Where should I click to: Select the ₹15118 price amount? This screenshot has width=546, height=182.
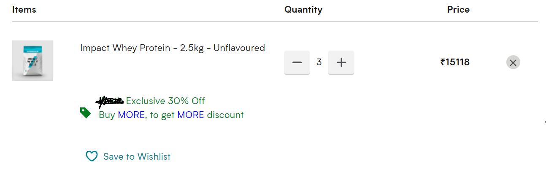(455, 62)
